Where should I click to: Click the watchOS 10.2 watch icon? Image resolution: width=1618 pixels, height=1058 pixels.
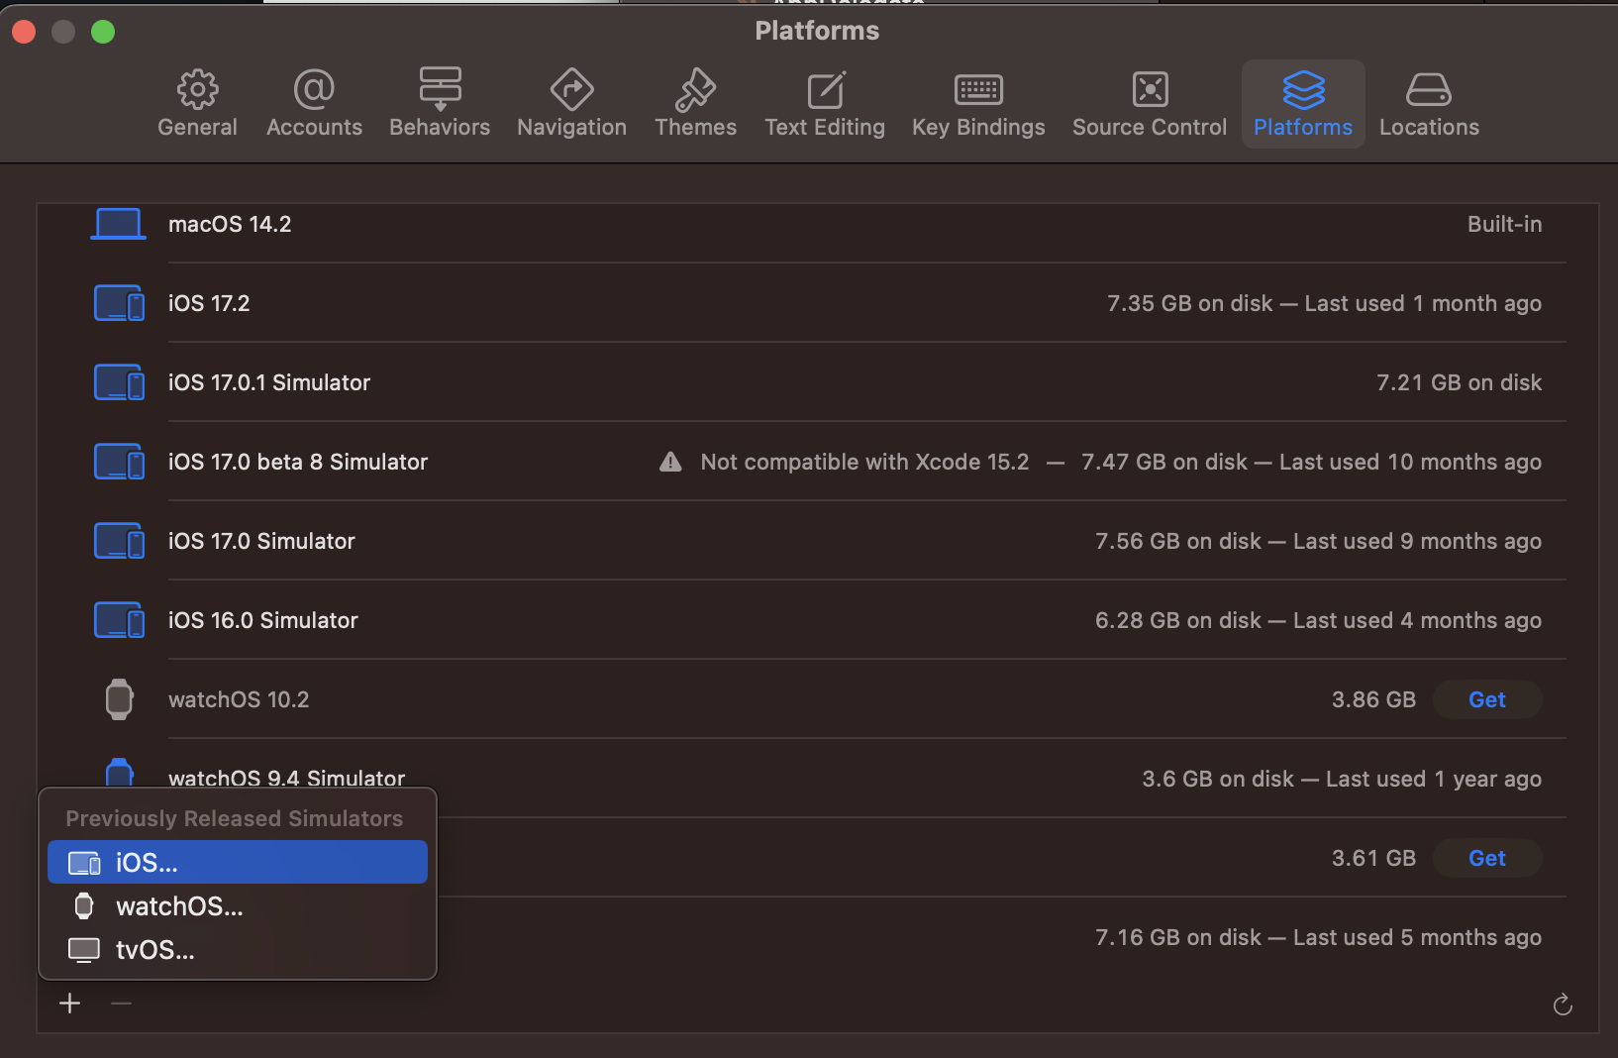tap(119, 699)
